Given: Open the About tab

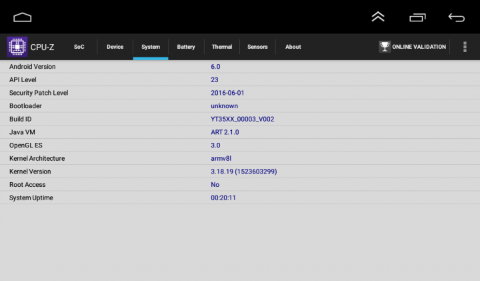Looking at the screenshot, I should tap(293, 47).
